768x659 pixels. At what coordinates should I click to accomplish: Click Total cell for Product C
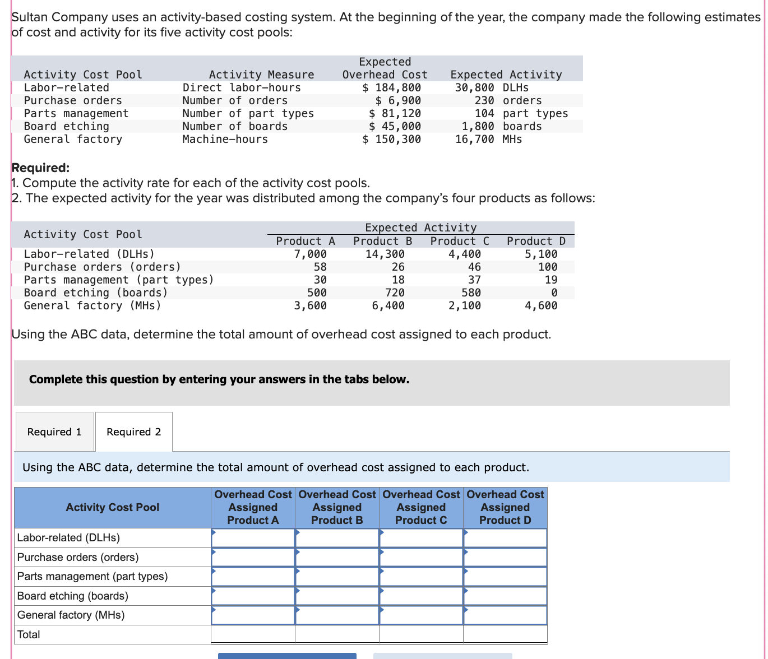(x=421, y=634)
